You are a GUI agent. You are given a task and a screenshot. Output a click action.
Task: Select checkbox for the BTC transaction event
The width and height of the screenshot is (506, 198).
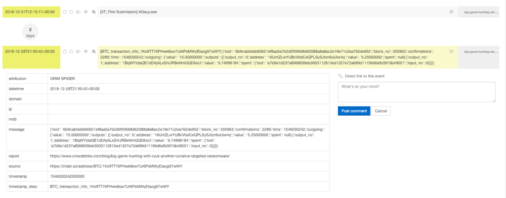[x=65, y=51]
